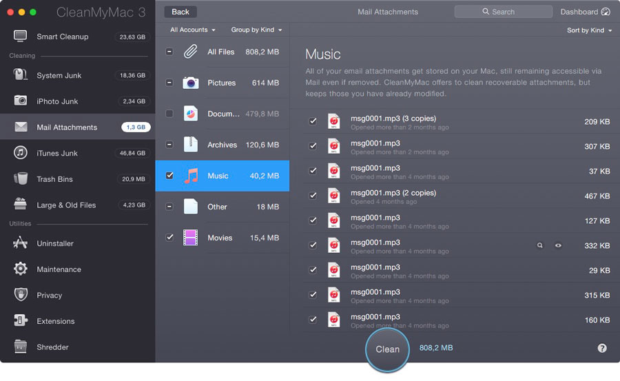Viewport: 620px width, 381px height.
Task: Click the Dashboard gauge icon
Action: [x=606, y=12]
